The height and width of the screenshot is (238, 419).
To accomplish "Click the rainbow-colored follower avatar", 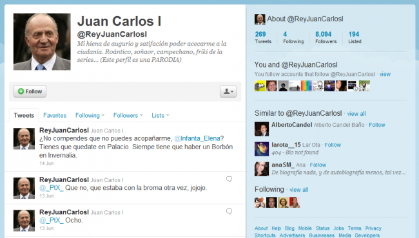I will click(x=306, y=86).
